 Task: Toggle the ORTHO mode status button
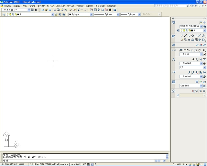42,164
